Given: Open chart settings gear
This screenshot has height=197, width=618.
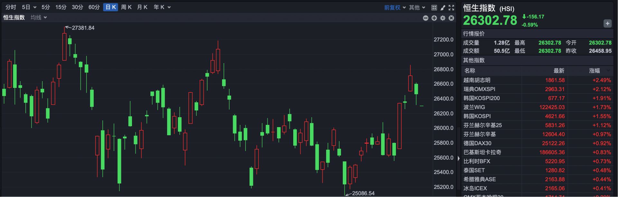Looking at the screenshot, I should pos(443,18).
